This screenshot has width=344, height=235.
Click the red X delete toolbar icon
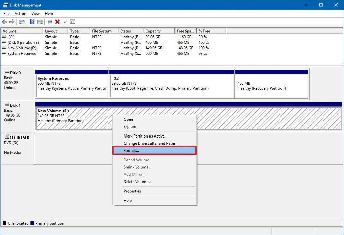point(57,22)
